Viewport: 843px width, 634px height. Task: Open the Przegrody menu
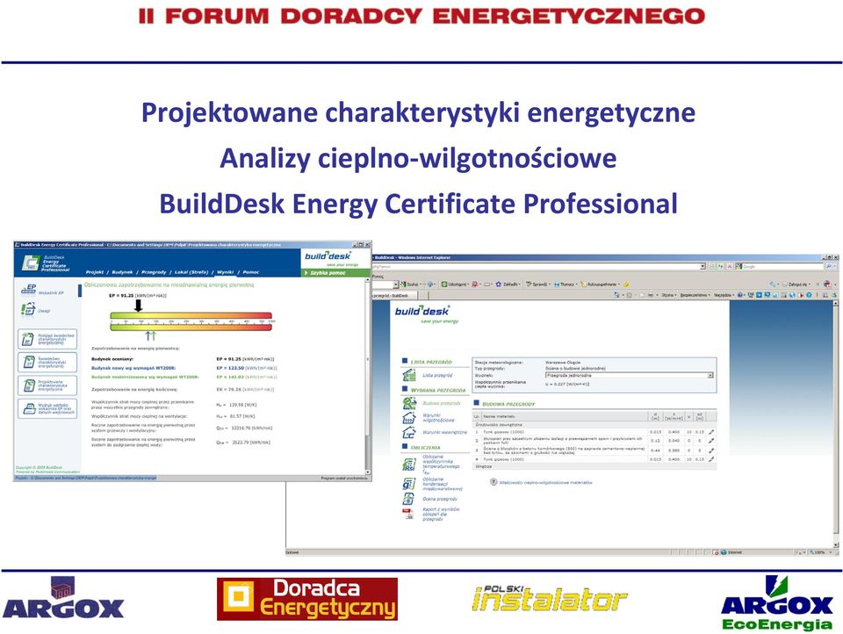click(154, 272)
